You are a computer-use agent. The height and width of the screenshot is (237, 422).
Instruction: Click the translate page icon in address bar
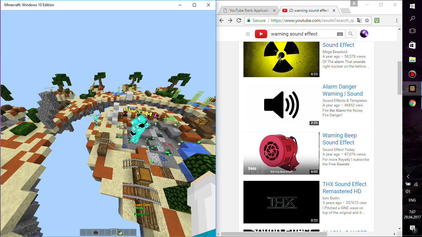click(x=359, y=20)
